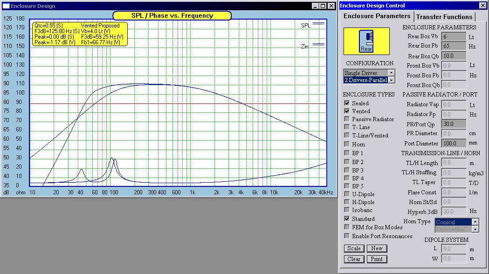Click the Port Diameter value field

coord(453,144)
